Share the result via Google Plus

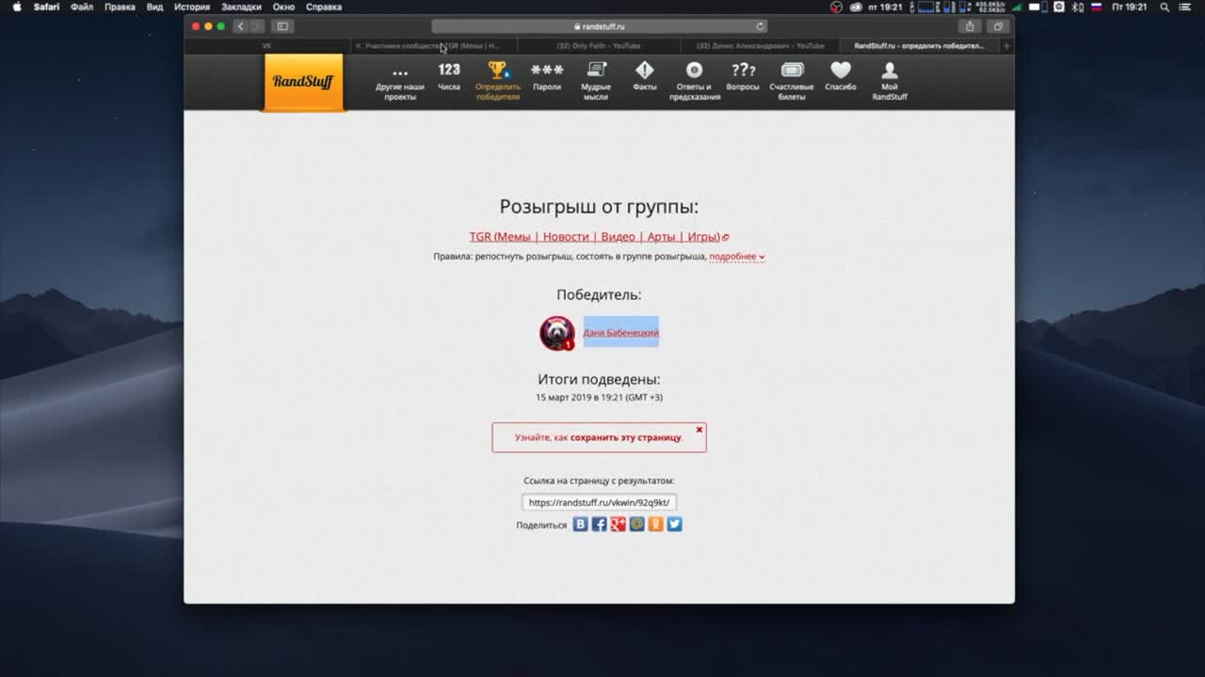(619, 525)
